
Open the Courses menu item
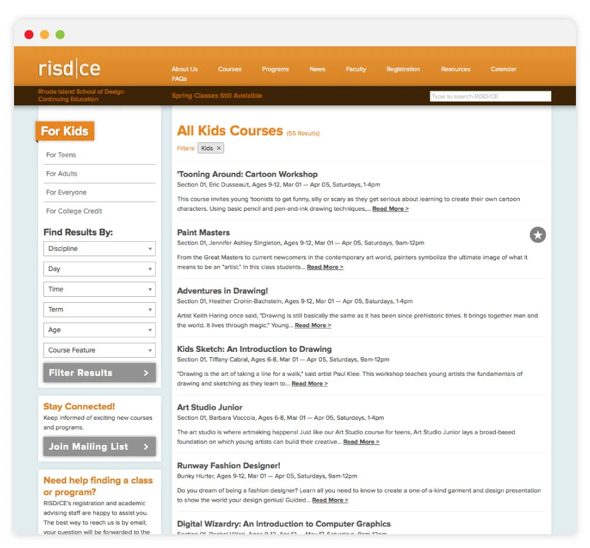[x=229, y=69]
